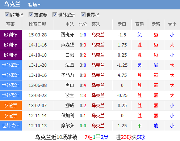Click the 卢森堡 home team name
180x141 pixels.
coord(67,45)
